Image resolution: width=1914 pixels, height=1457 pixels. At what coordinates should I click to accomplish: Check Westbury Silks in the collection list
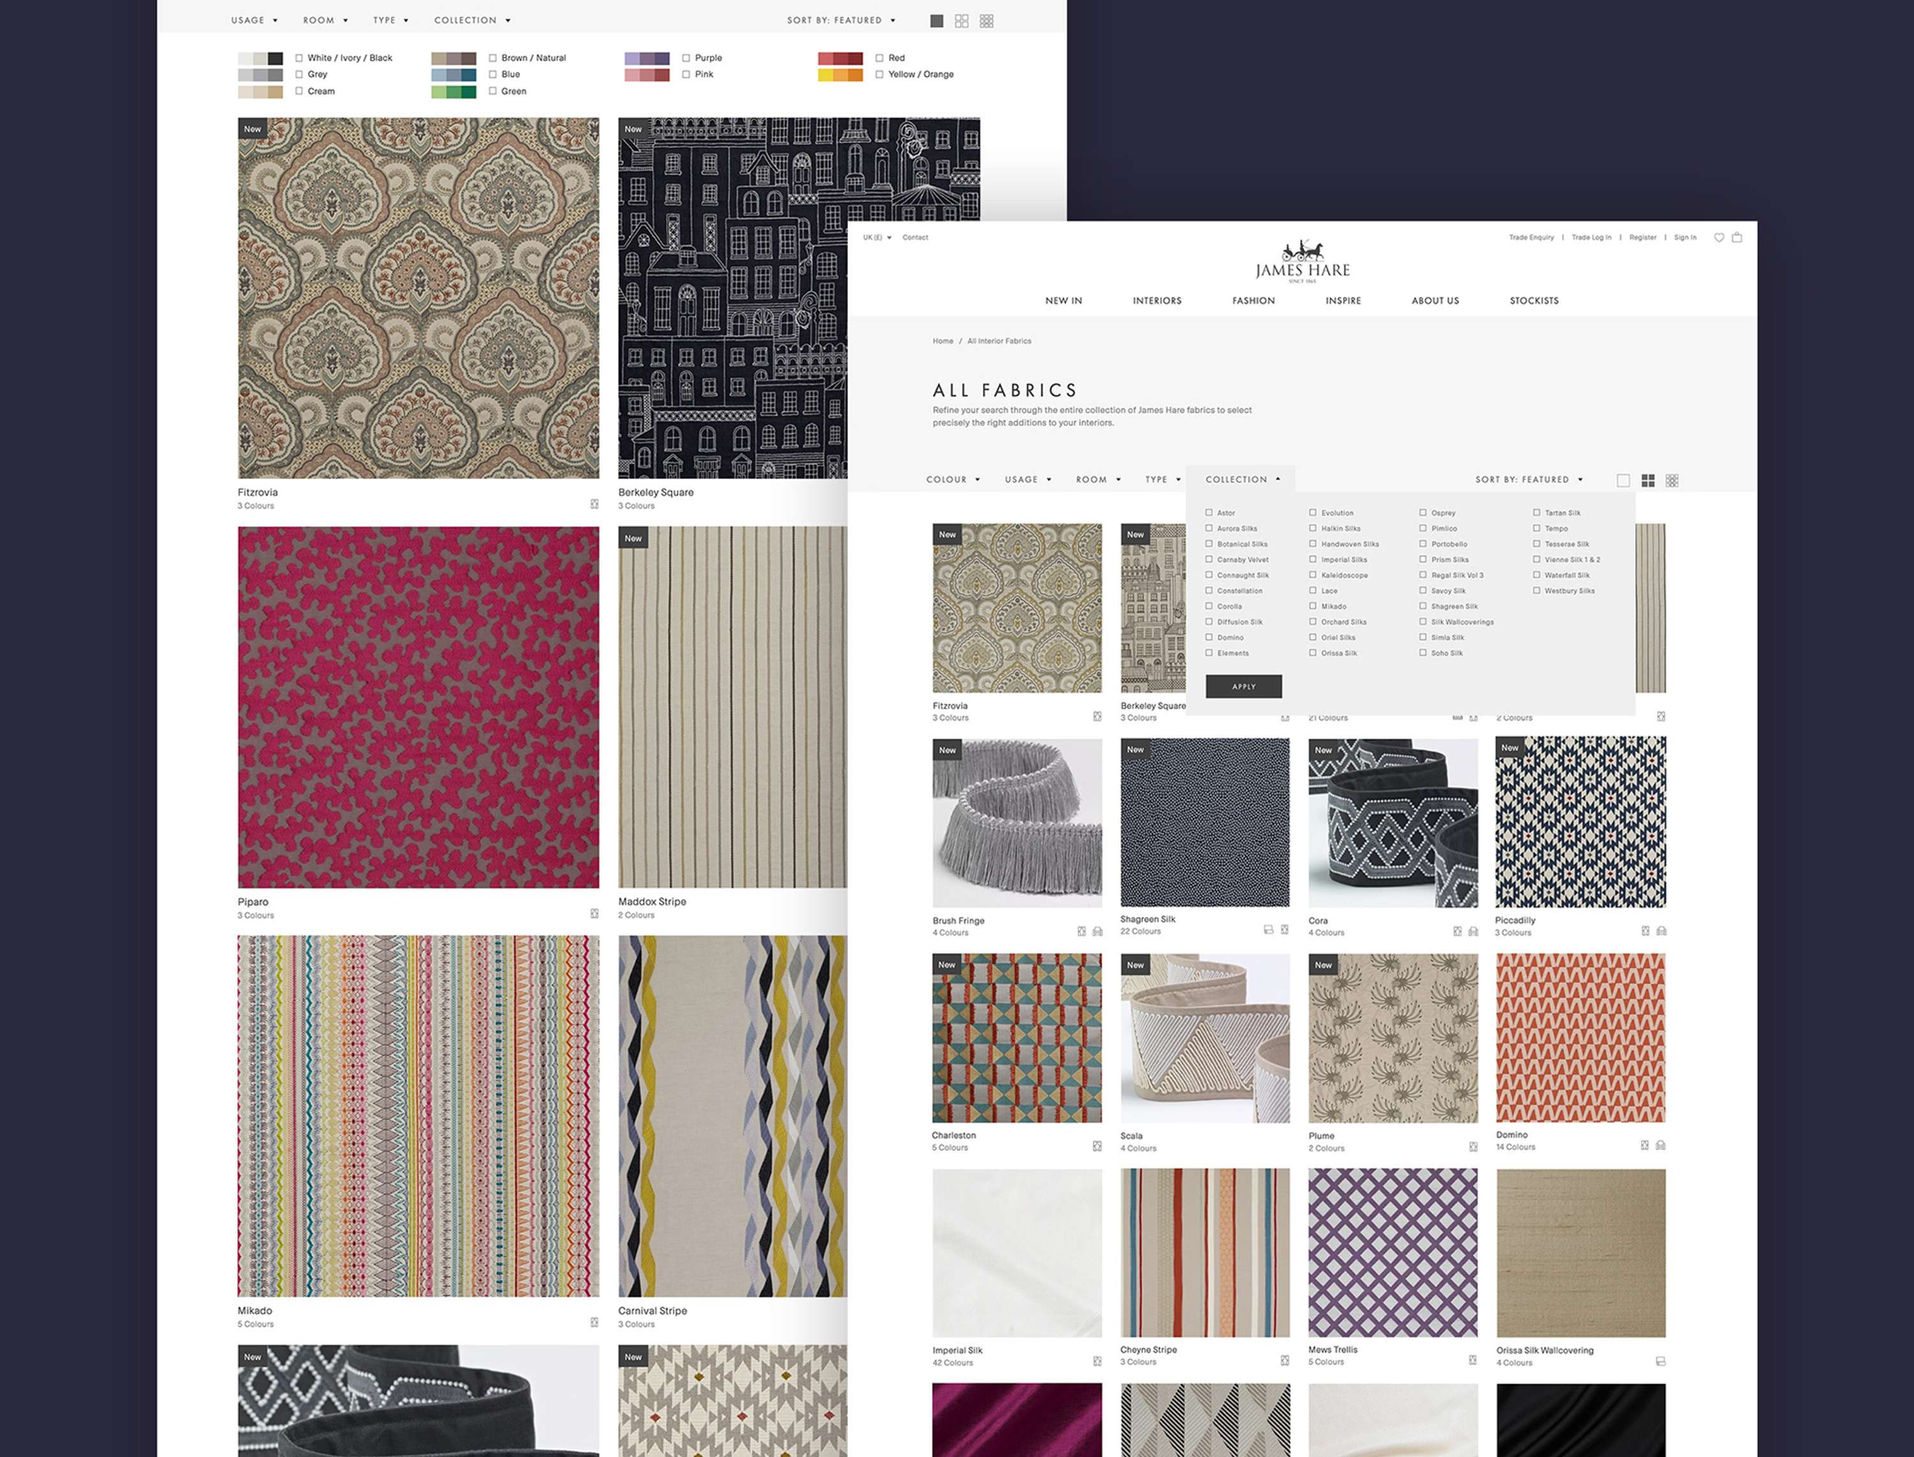pyautogui.click(x=1537, y=591)
